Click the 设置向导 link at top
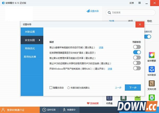The height and width of the screenshot is (113, 159). (94, 11)
